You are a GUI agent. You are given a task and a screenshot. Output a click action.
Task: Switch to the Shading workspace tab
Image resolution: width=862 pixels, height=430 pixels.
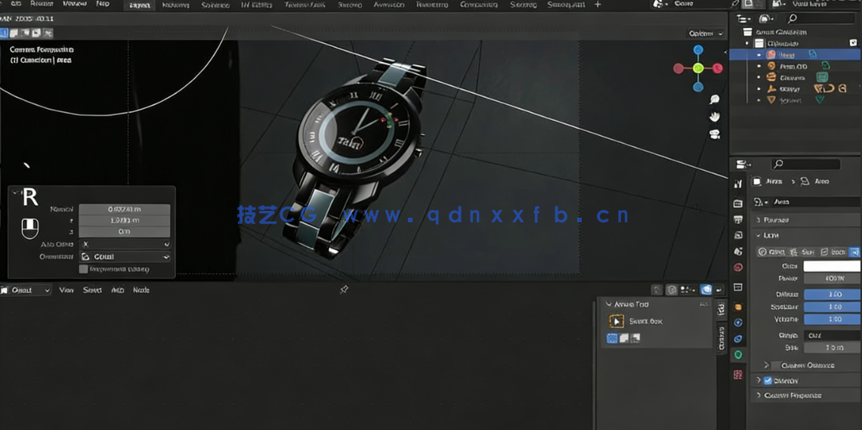(x=350, y=5)
